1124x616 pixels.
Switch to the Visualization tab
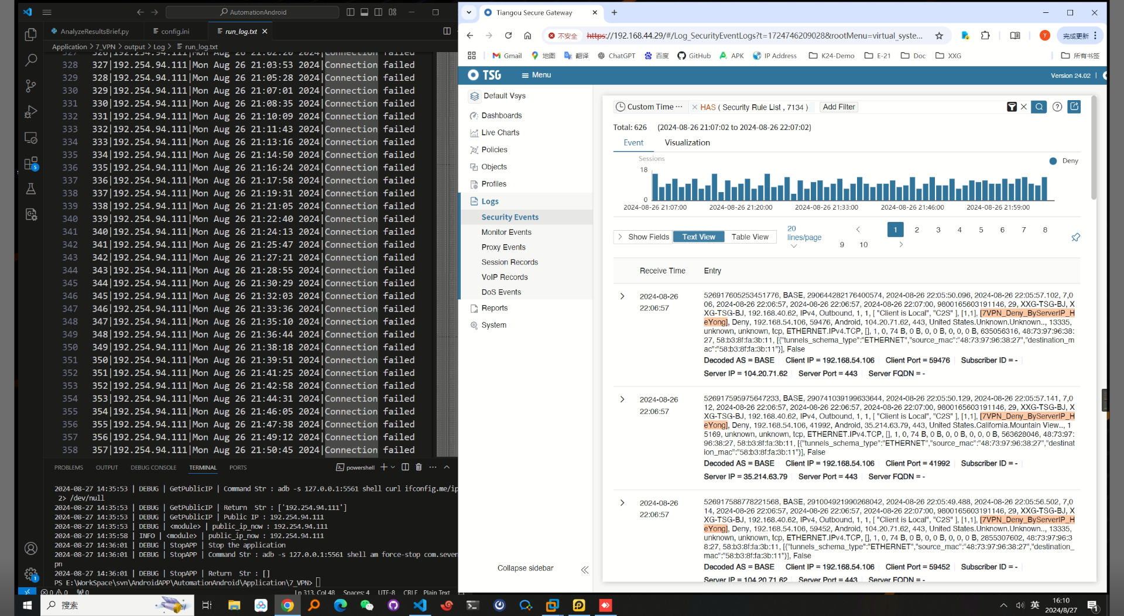click(x=687, y=142)
